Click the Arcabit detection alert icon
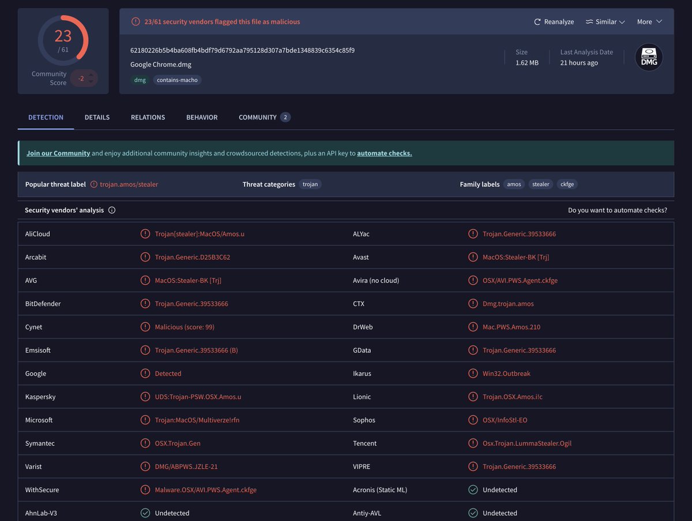Screen dimensions: 692x521 point(145,257)
